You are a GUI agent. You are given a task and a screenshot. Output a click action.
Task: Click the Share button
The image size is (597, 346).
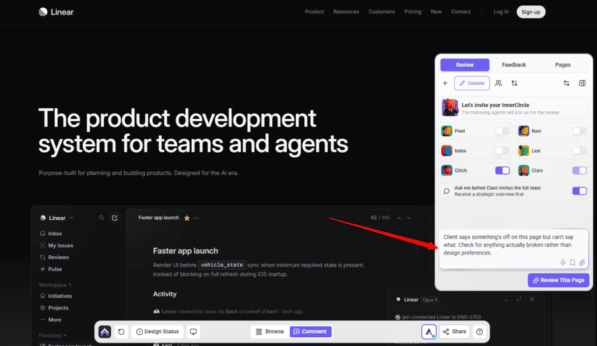(x=454, y=331)
